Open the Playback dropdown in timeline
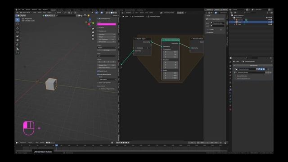The image size is (288, 162). coord(23,143)
